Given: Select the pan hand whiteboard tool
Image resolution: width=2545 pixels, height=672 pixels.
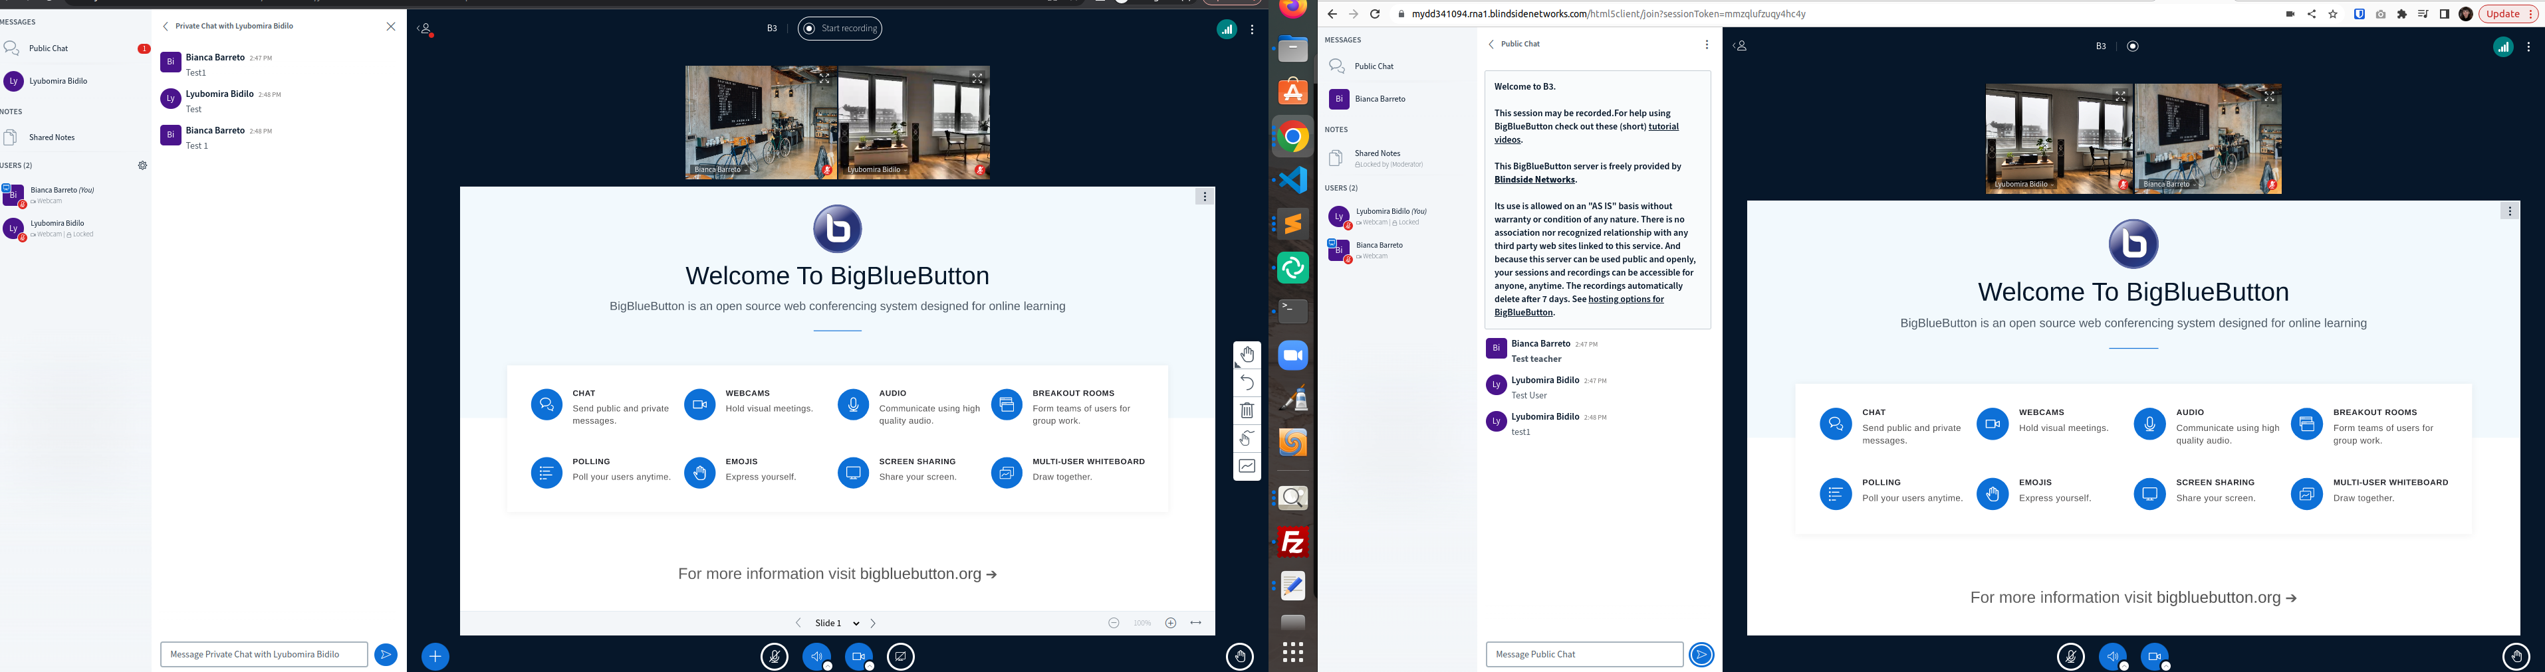Looking at the screenshot, I should click(x=1247, y=354).
